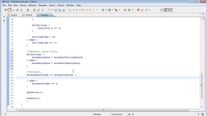Toggle the block selection mode icon
The height and width of the screenshot is (116, 207).
point(17,10)
